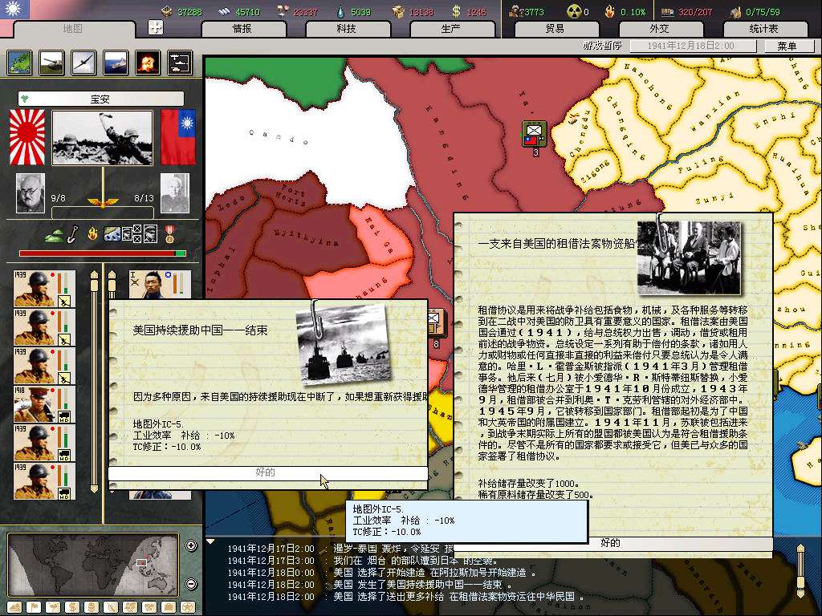Click the message log scroll down arrow
The image size is (822, 616).
800,594
